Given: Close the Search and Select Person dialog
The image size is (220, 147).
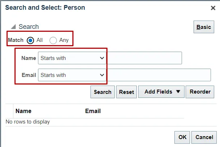Looking at the screenshot, I should (213, 8).
